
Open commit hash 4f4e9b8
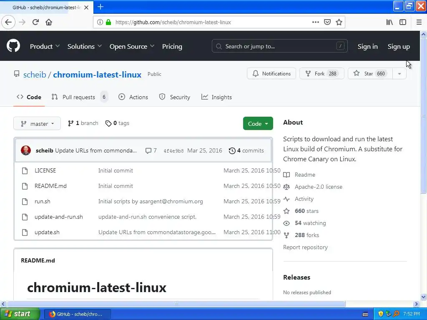click(173, 151)
